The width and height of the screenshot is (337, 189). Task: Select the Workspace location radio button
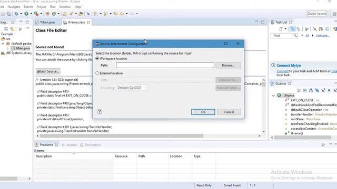click(x=97, y=58)
